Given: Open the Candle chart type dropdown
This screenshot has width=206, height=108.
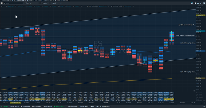Looking at the screenshot, I should coord(57,3).
